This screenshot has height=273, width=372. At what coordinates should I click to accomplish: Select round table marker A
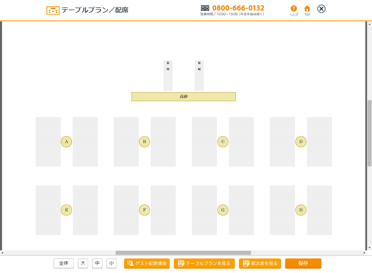[66, 142]
